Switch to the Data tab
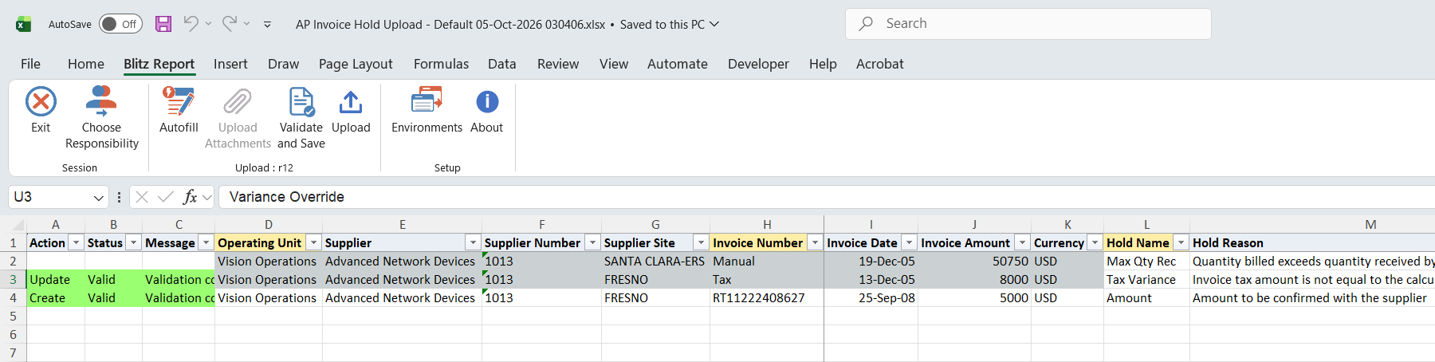1435x362 pixels. (x=502, y=64)
